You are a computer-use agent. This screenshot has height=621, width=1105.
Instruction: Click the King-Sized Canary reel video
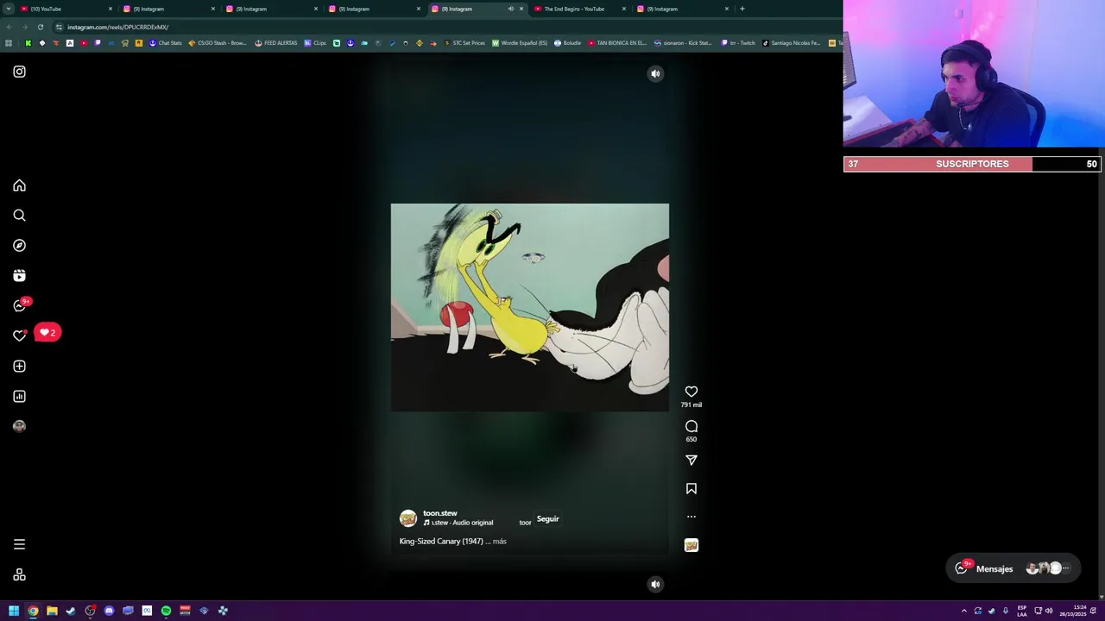(x=530, y=307)
